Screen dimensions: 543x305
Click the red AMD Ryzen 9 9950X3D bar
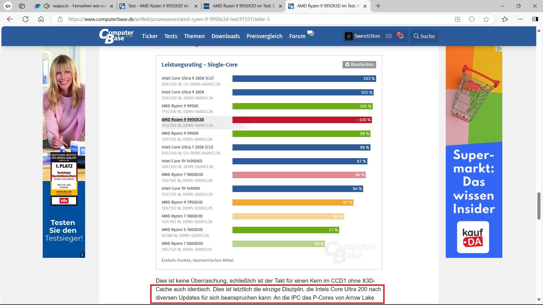click(x=302, y=120)
